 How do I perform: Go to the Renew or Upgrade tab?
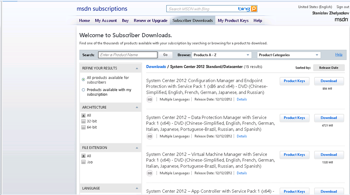[x=150, y=21]
